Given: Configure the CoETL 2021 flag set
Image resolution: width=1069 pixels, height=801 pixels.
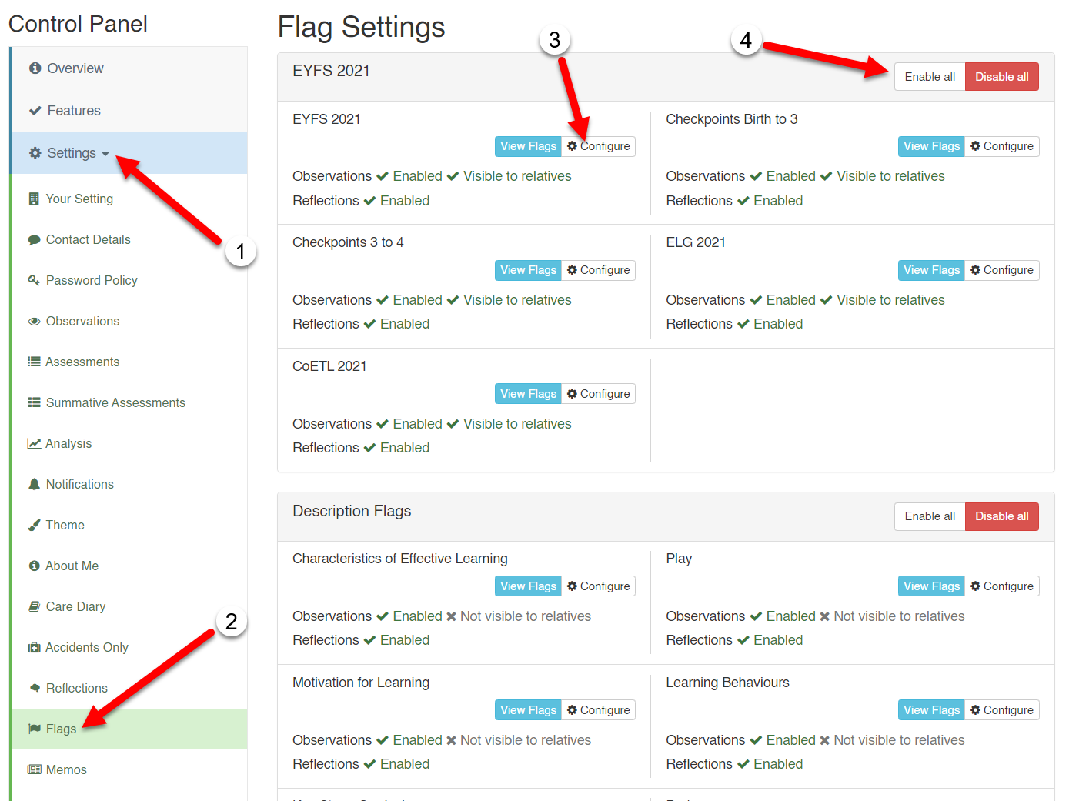Looking at the screenshot, I should pyautogui.click(x=598, y=394).
